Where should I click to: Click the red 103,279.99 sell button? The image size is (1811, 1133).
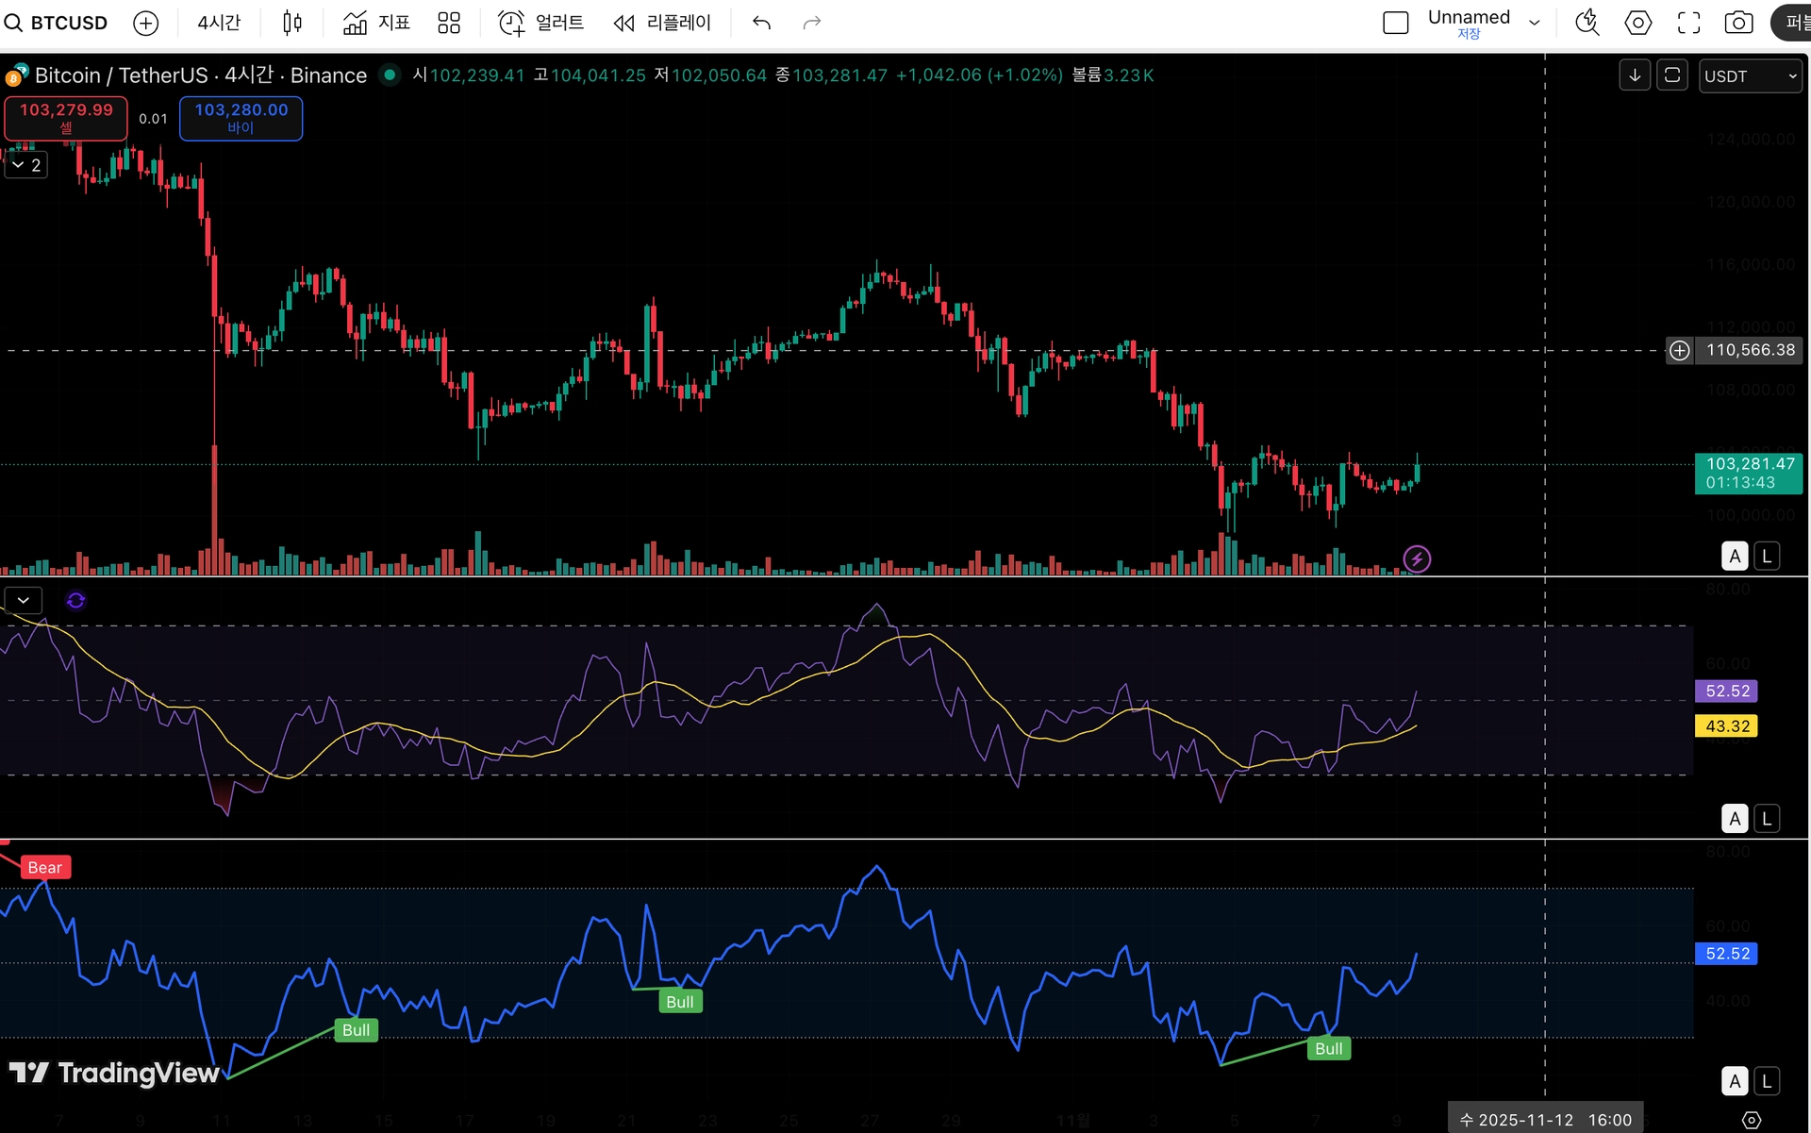click(x=66, y=118)
